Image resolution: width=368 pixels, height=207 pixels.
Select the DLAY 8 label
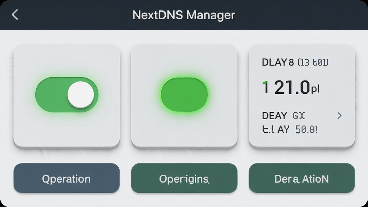pos(295,62)
